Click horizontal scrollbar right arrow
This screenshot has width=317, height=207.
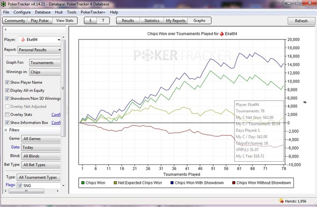(58, 191)
